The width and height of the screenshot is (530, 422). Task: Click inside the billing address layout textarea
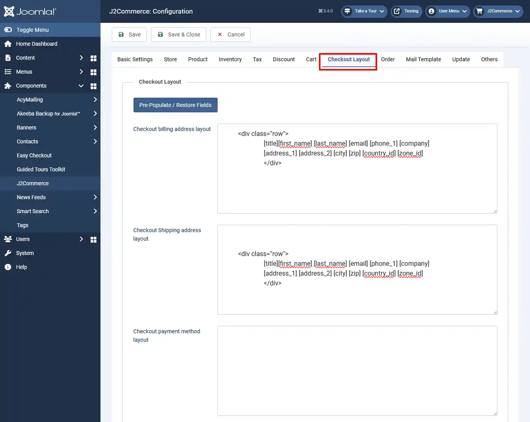[357, 169]
